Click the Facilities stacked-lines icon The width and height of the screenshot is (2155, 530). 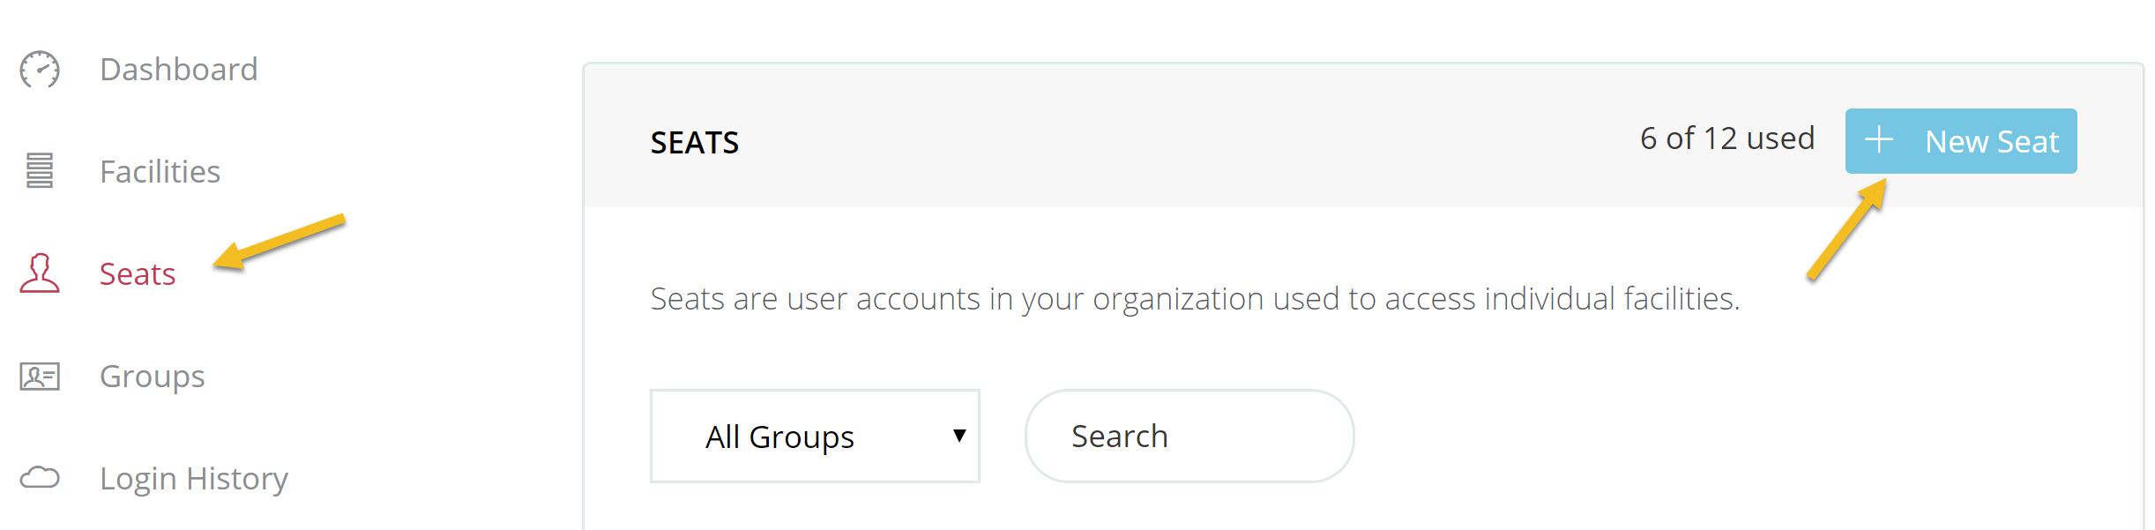40,171
